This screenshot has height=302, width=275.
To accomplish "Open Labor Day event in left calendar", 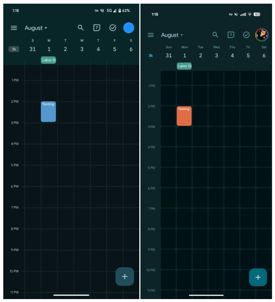I will click(49, 60).
